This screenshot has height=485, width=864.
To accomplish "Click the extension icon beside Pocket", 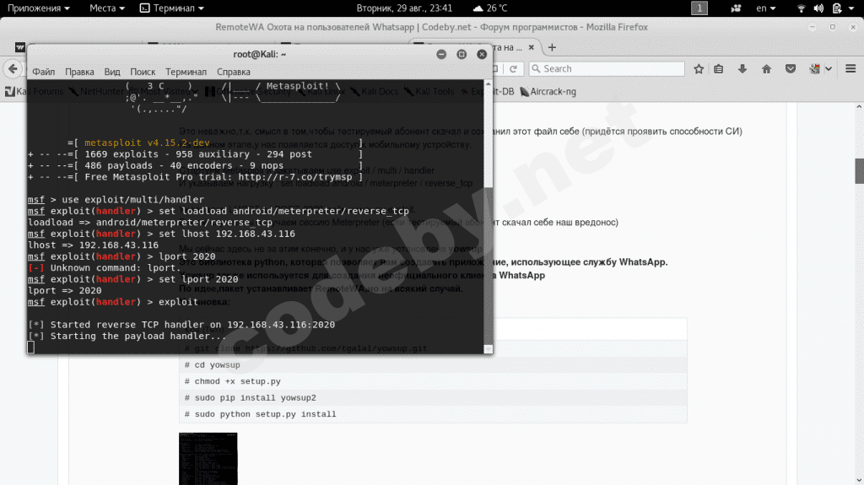I will [x=814, y=69].
